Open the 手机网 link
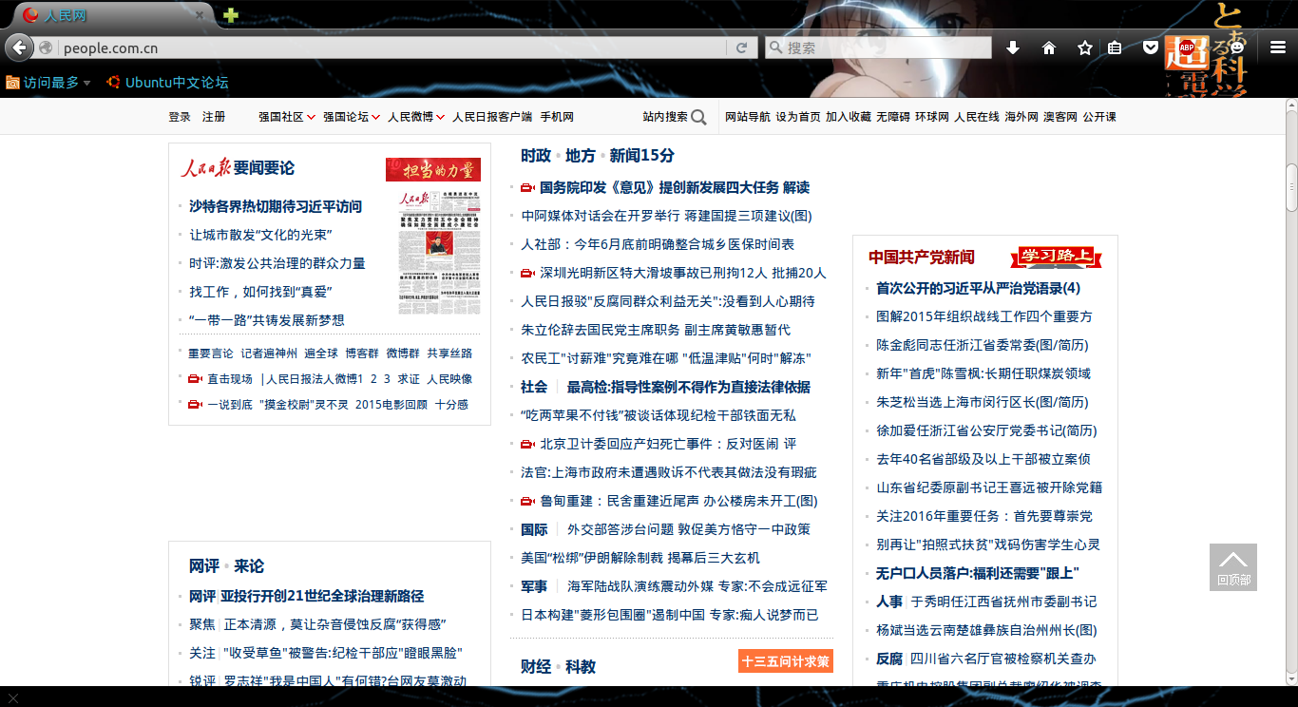This screenshot has height=707, width=1298. 557,117
